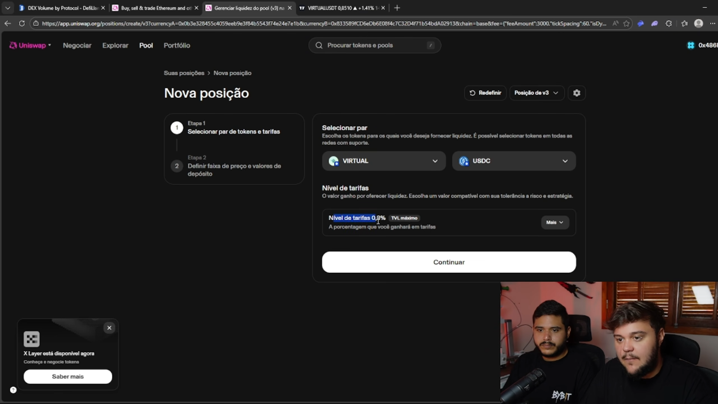This screenshot has height=404, width=718.
Task: Click Redefinir to reset the form
Action: click(485, 93)
